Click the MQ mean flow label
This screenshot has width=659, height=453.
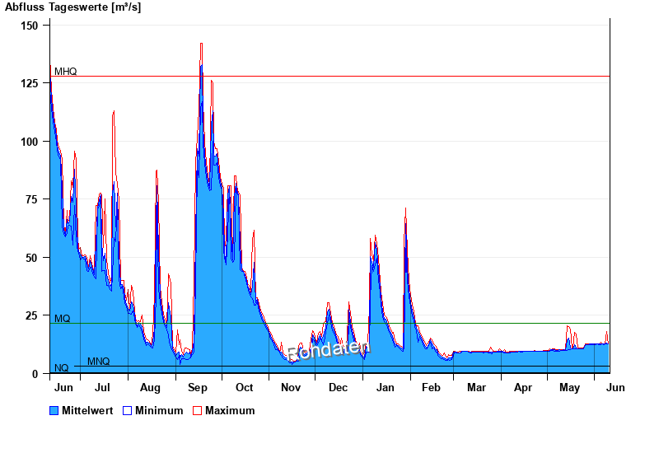click(x=62, y=319)
